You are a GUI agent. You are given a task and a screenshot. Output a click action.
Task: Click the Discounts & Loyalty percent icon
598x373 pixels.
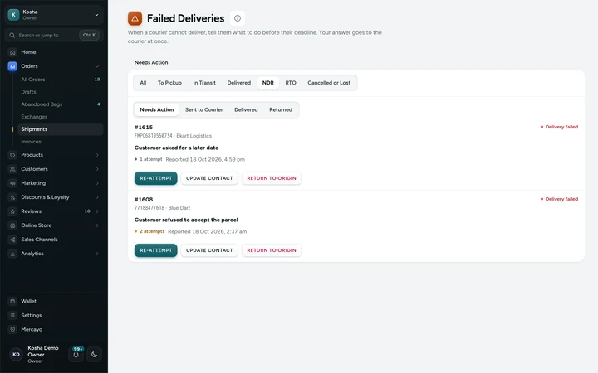coord(12,197)
